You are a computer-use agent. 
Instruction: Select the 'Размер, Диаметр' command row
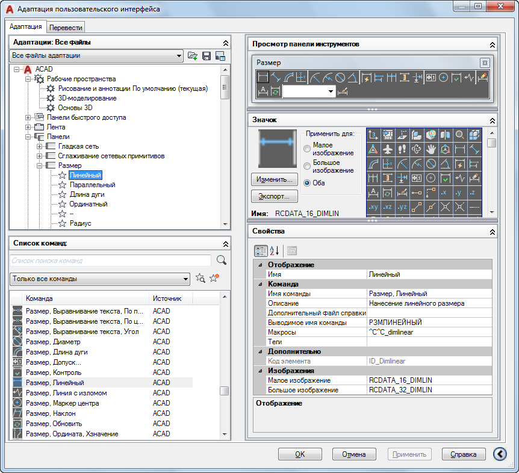pyautogui.click(x=101, y=342)
